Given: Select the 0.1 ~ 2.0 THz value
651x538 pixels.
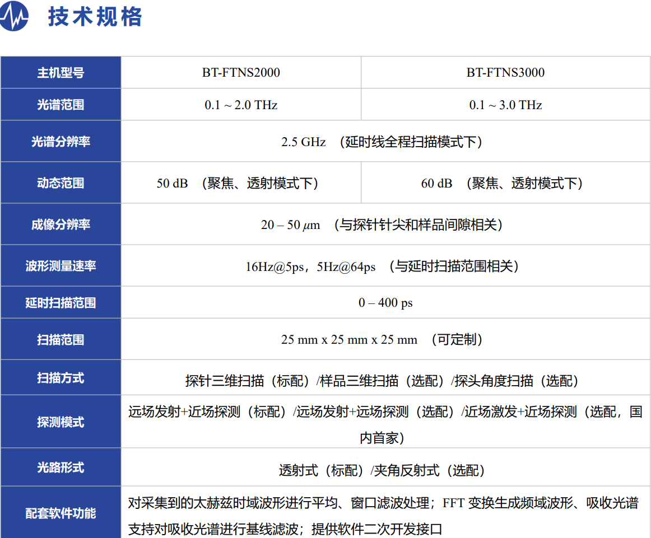Looking at the screenshot, I should tap(241, 105).
